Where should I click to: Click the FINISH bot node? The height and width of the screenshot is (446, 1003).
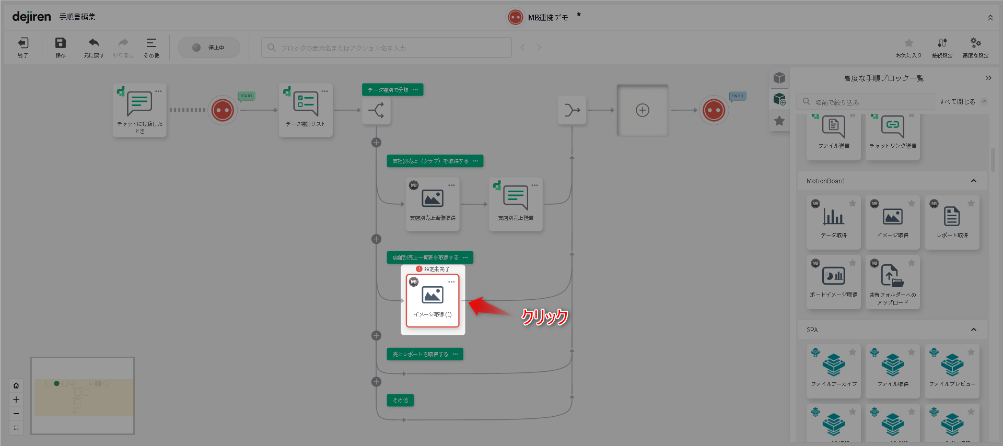714,110
